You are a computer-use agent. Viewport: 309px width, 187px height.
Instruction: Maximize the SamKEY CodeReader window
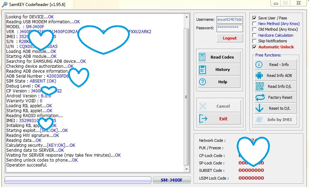(285, 3)
